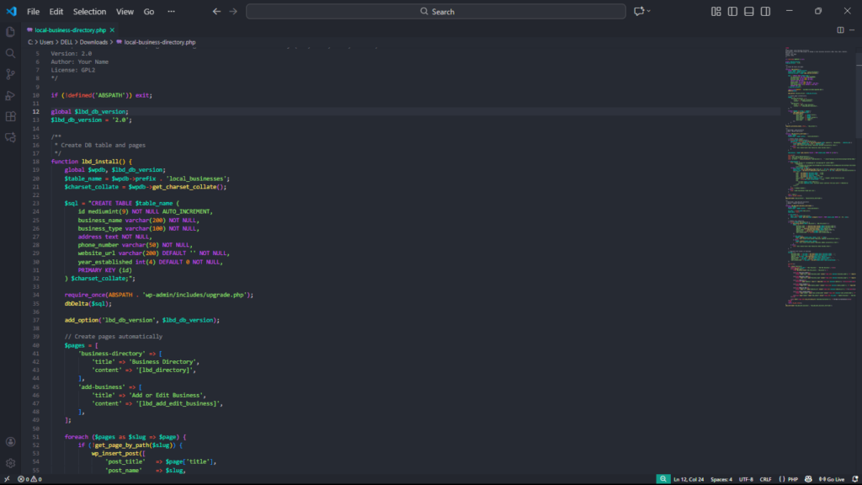The image size is (862, 485).
Task: Click the Customize Layout icon in the title bar
Action: (716, 11)
